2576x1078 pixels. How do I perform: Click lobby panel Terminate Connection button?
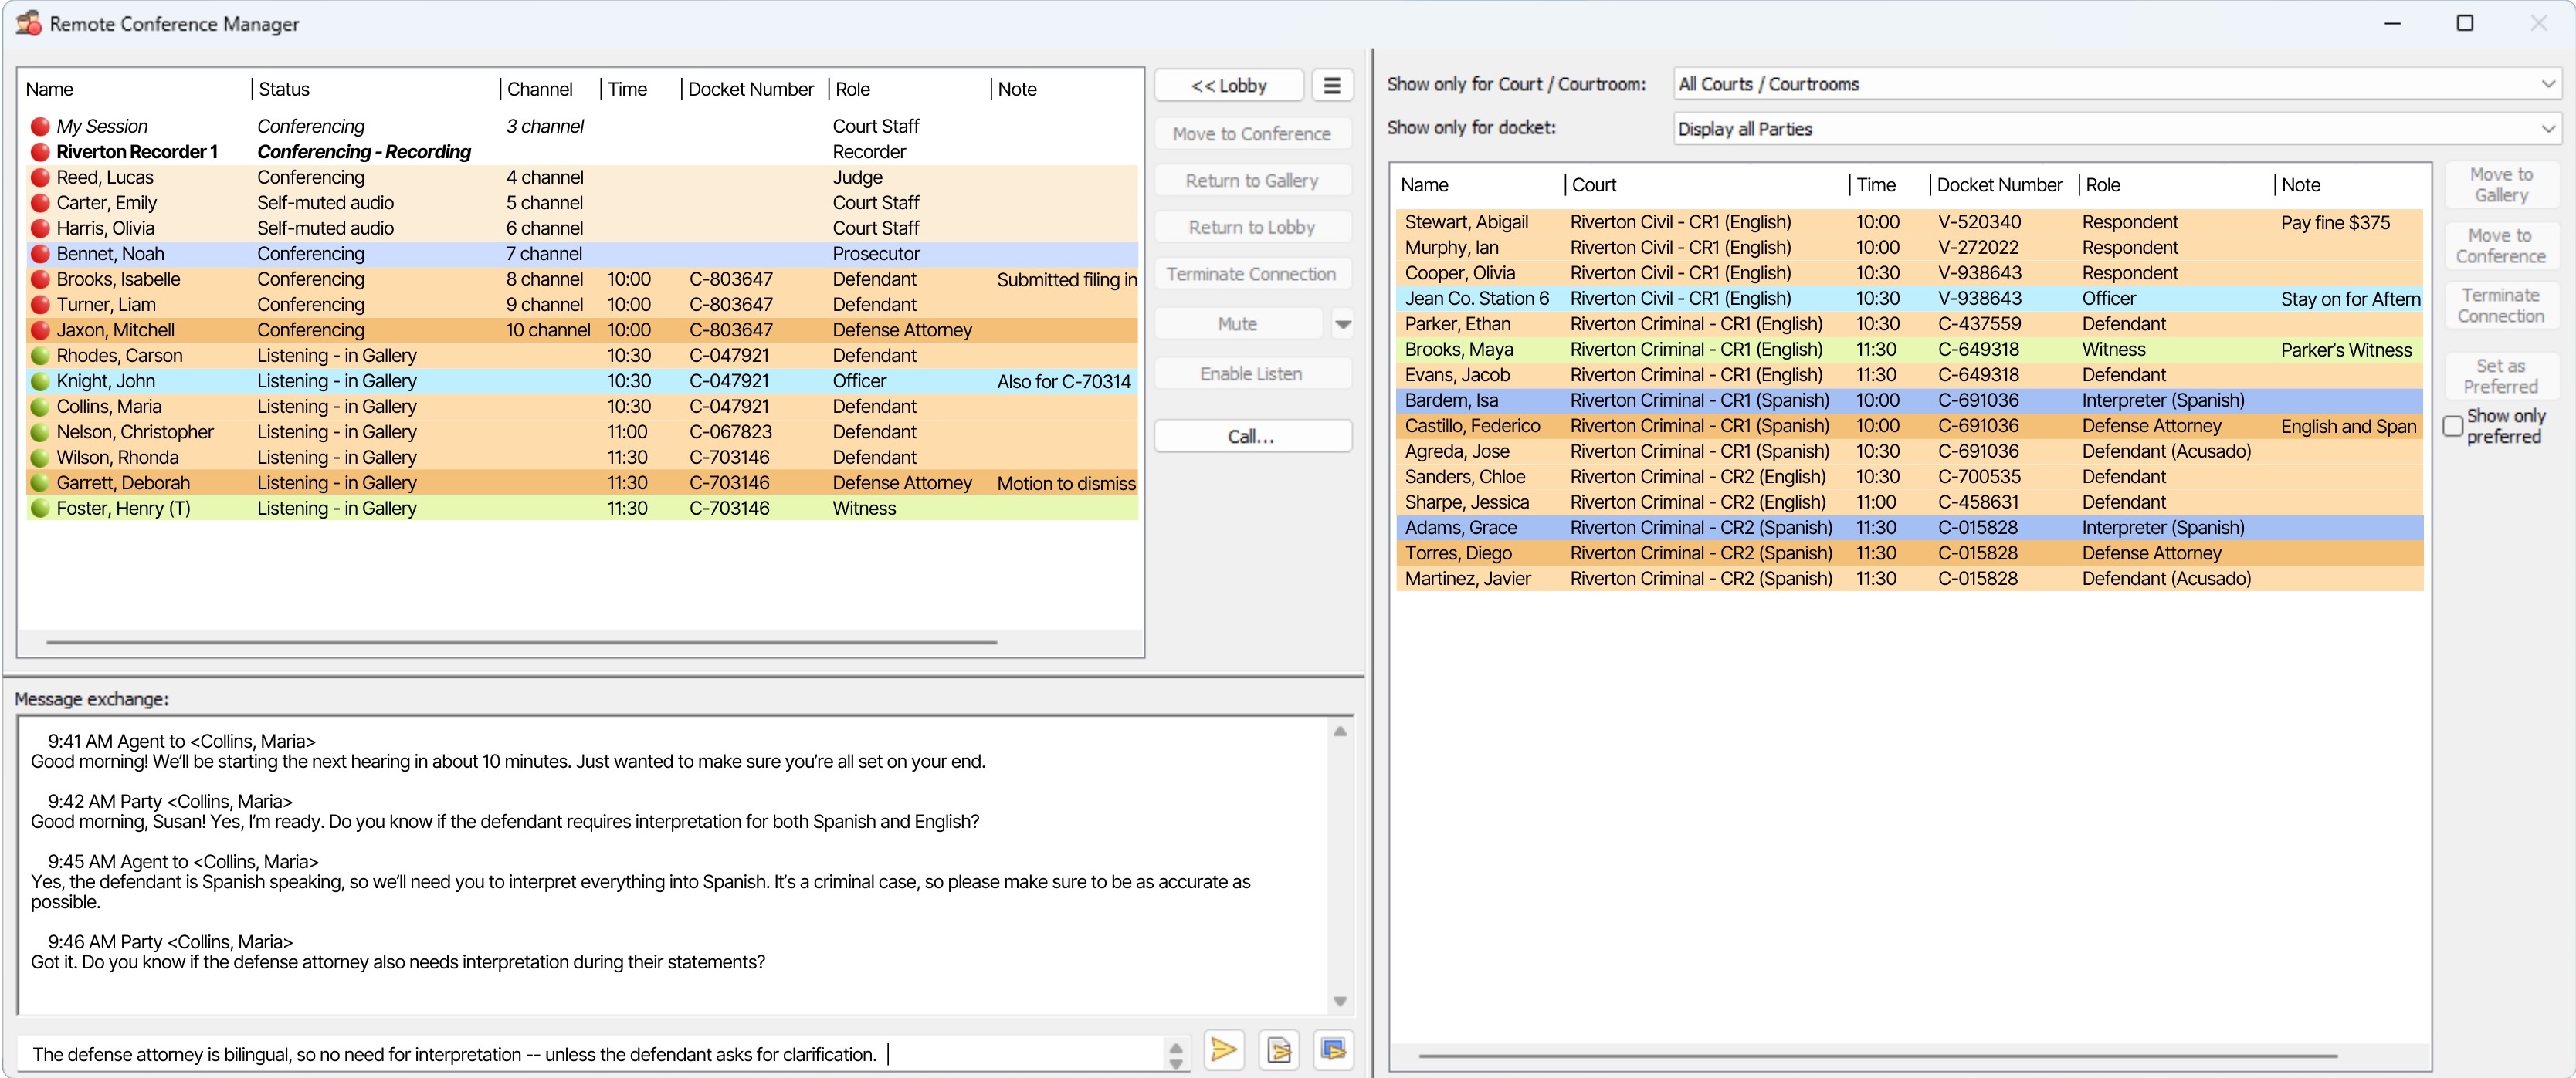[2501, 306]
